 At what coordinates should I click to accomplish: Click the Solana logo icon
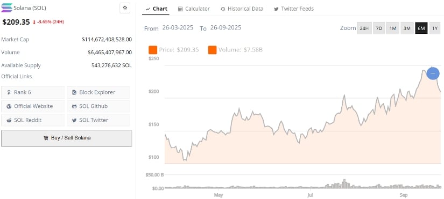[7, 8]
